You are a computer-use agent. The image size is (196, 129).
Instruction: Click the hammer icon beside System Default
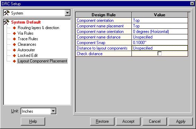click(7, 22)
